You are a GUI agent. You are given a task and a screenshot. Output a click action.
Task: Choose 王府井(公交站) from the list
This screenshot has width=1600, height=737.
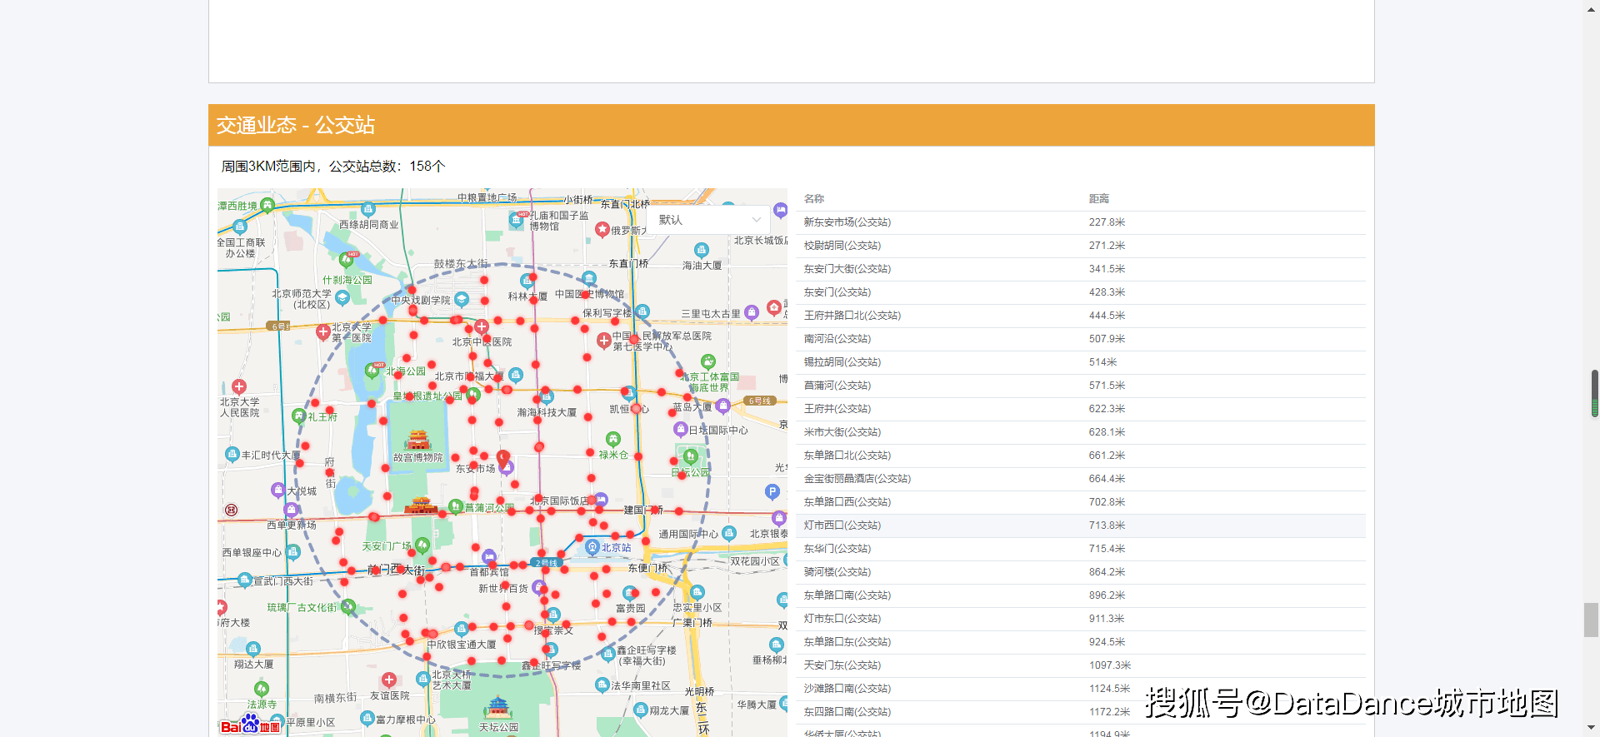pyautogui.click(x=837, y=409)
